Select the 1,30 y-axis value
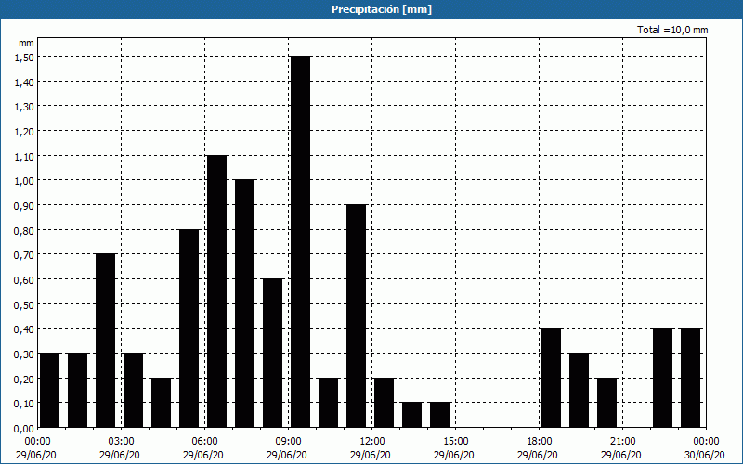The width and height of the screenshot is (743, 464). point(24,107)
